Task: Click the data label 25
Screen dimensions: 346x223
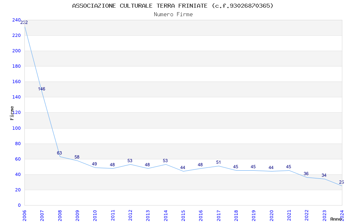Action: tap(342, 182)
